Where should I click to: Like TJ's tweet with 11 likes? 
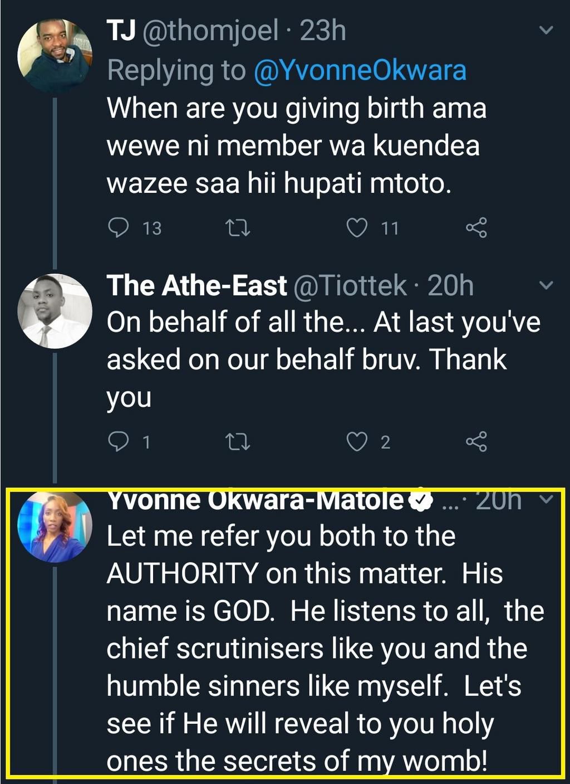pyautogui.click(x=357, y=227)
